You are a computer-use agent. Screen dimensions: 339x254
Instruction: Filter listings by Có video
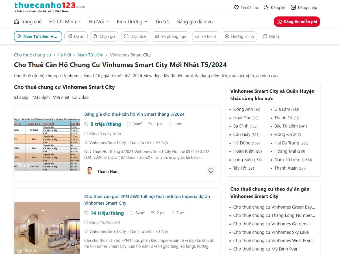[x=80, y=97]
